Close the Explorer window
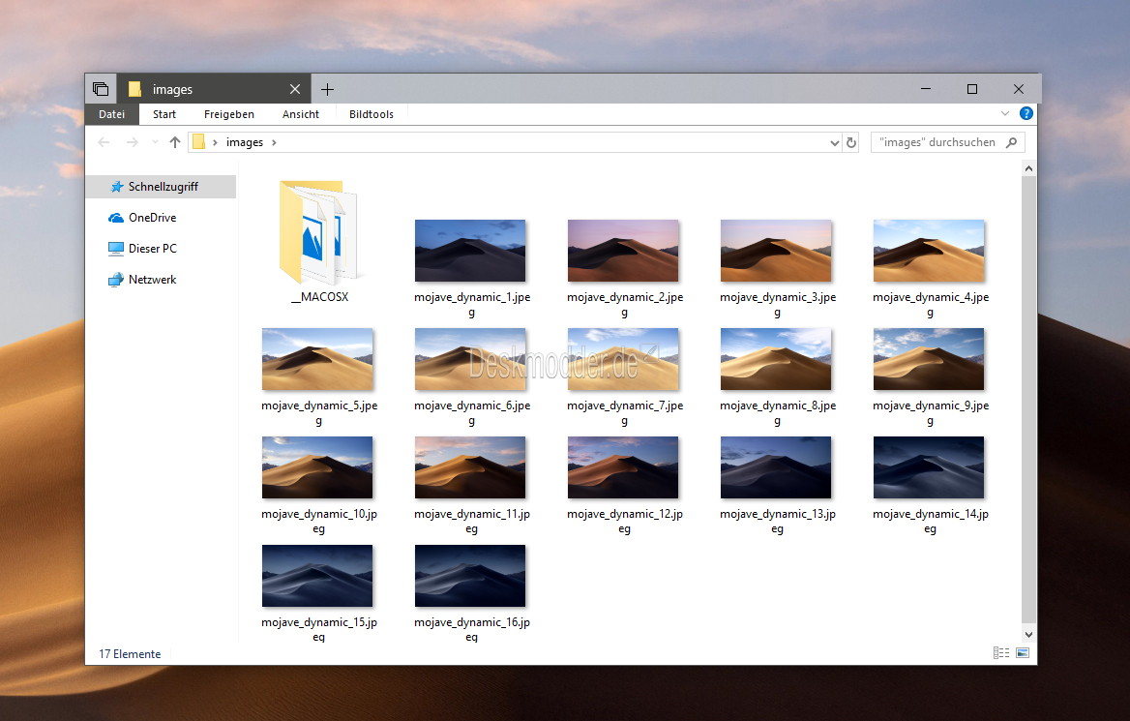 click(x=1019, y=89)
